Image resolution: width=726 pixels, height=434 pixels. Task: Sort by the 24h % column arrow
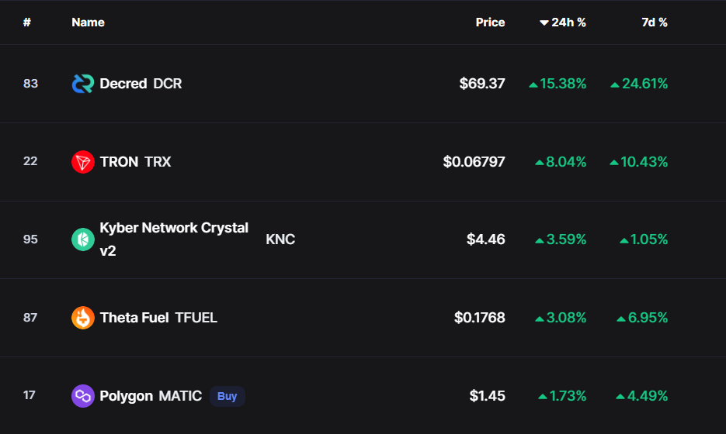(x=544, y=22)
